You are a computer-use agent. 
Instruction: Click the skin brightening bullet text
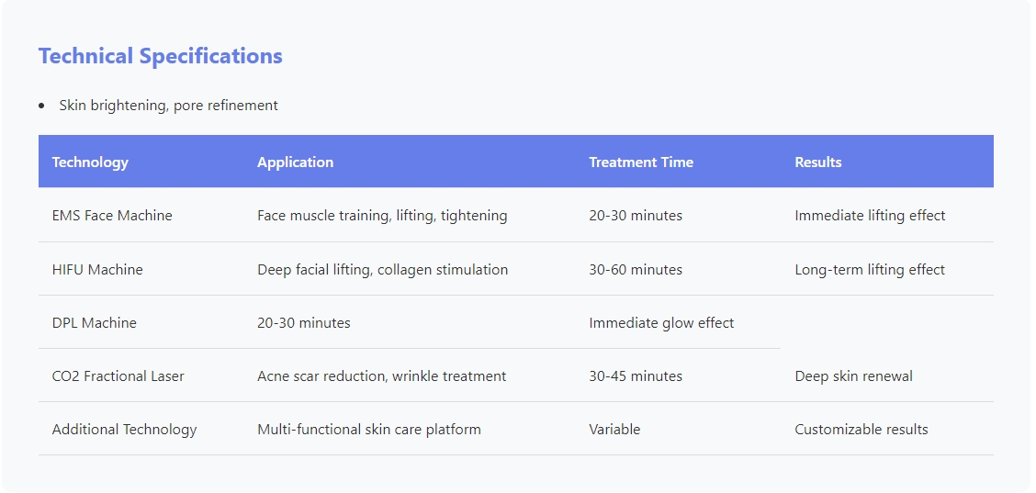pos(168,106)
